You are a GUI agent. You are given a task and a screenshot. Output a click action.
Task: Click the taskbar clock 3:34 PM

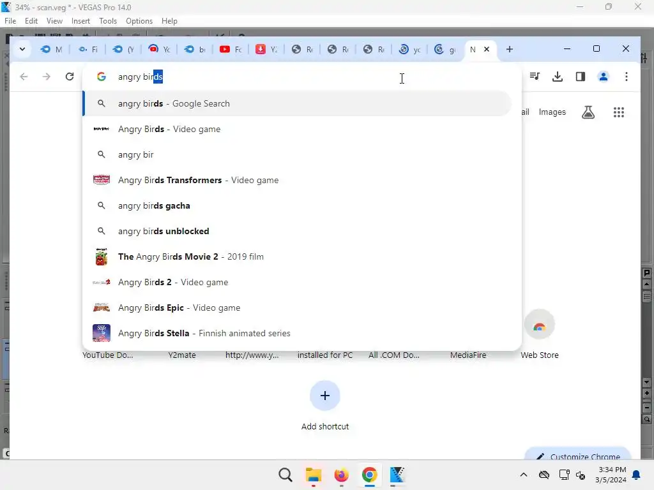612,470
